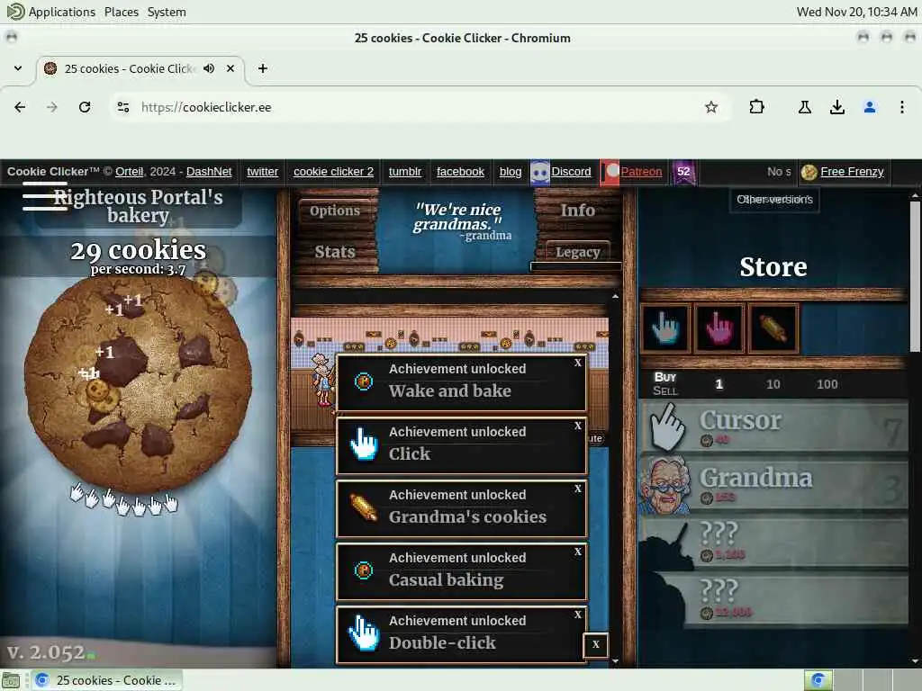Screen dimensions: 922x691
Task: Open the Free Frenzy link
Action: (852, 172)
